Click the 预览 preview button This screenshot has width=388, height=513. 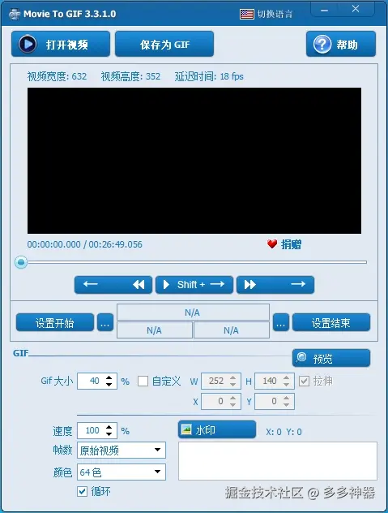[x=331, y=358]
